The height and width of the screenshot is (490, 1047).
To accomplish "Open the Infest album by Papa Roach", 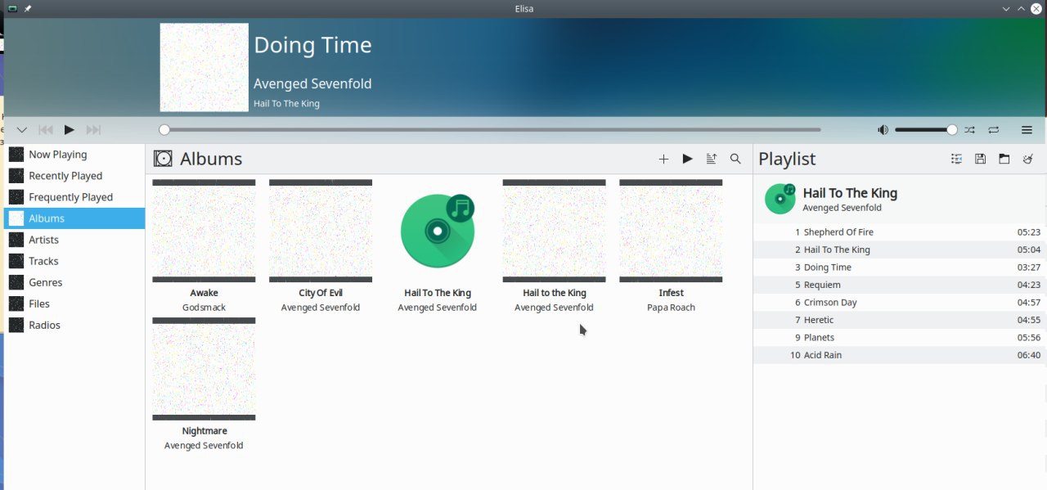I will point(671,231).
